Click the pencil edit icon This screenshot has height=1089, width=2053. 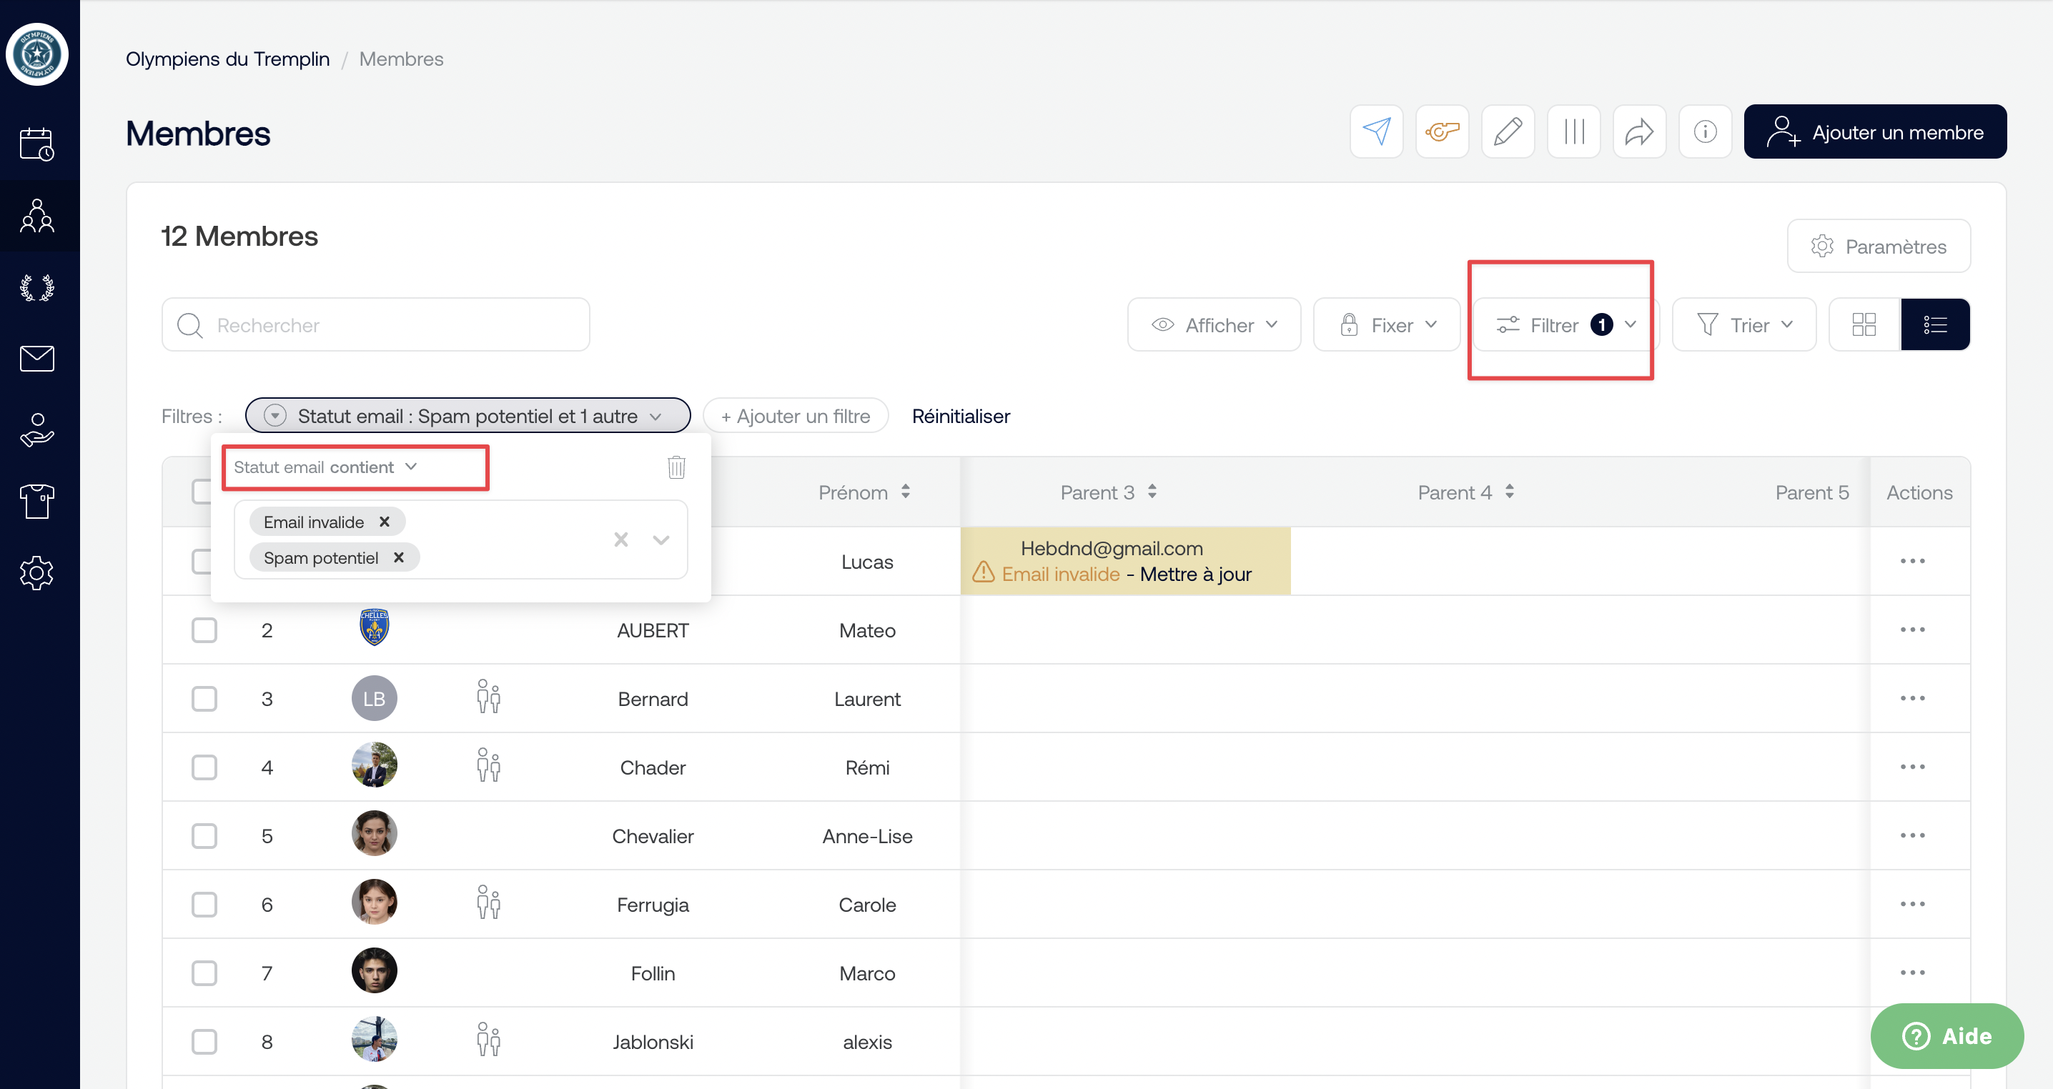1508,131
